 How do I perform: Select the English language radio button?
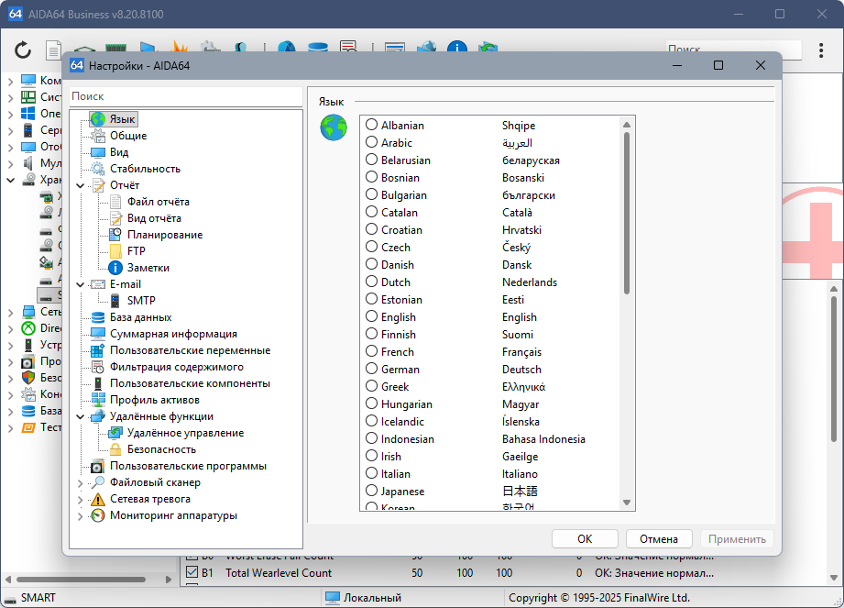pyautogui.click(x=372, y=316)
